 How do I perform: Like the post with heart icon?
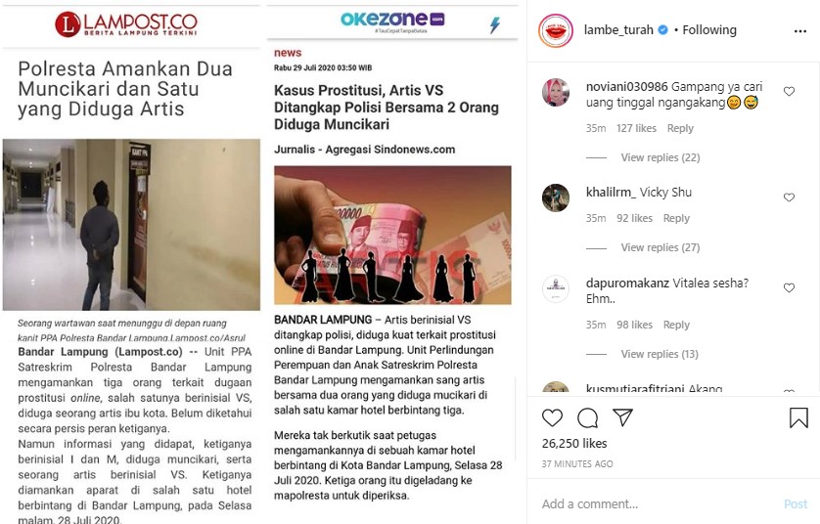pyautogui.click(x=552, y=418)
